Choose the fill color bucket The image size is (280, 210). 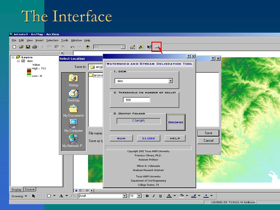coord(181,196)
